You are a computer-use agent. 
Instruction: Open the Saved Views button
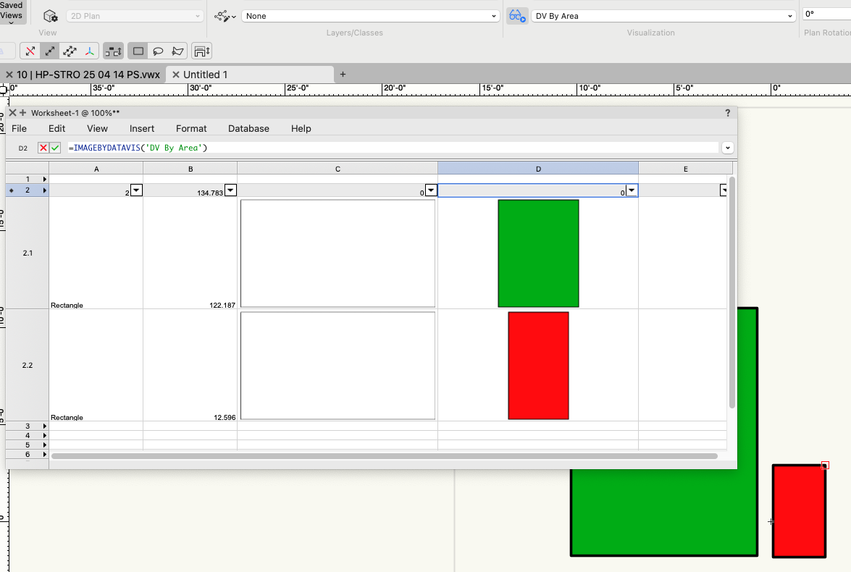[x=12, y=12]
